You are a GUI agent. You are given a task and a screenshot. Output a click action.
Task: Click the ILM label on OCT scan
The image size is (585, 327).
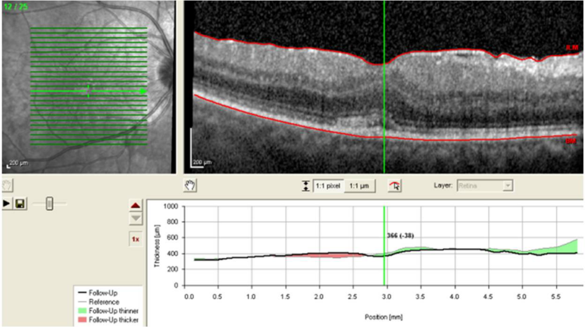pyautogui.click(x=572, y=48)
